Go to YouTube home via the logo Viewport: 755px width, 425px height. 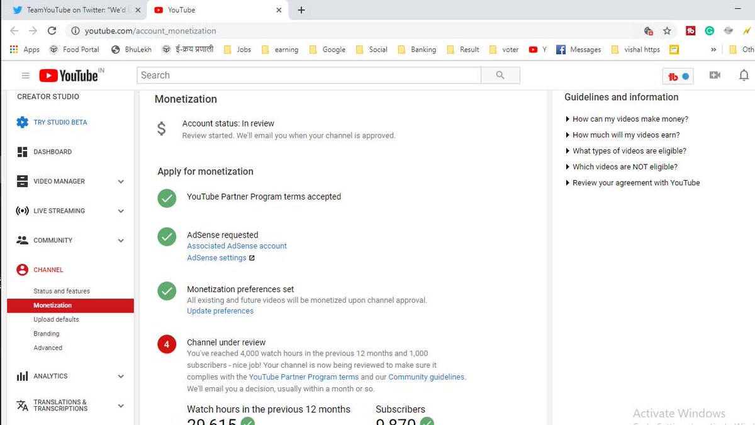69,76
